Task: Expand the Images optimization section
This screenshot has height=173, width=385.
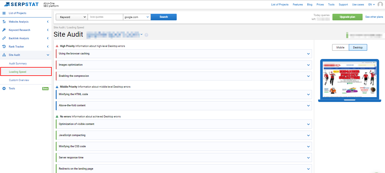Action: click(184, 65)
